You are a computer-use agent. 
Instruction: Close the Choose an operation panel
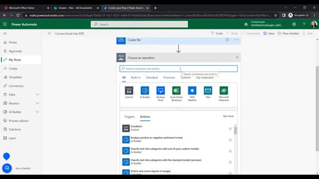click(x=237, y=58)
